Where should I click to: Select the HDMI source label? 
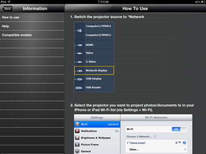pos(89,45)
